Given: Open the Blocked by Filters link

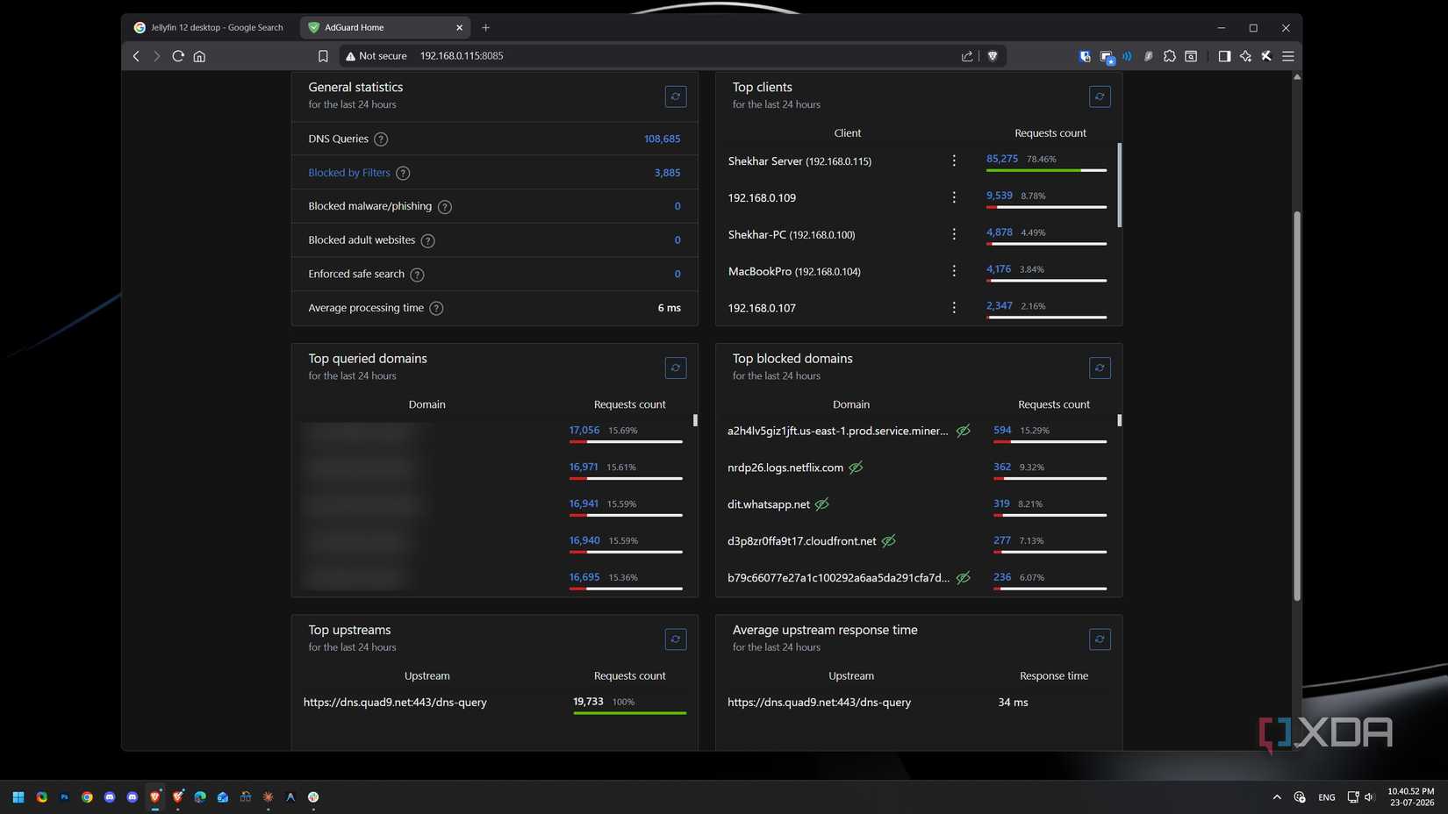Looking at the screenshot, I should click(349, 173).
